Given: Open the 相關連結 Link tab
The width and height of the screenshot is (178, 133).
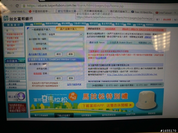Looking at the screenshot, I should 145,43.
